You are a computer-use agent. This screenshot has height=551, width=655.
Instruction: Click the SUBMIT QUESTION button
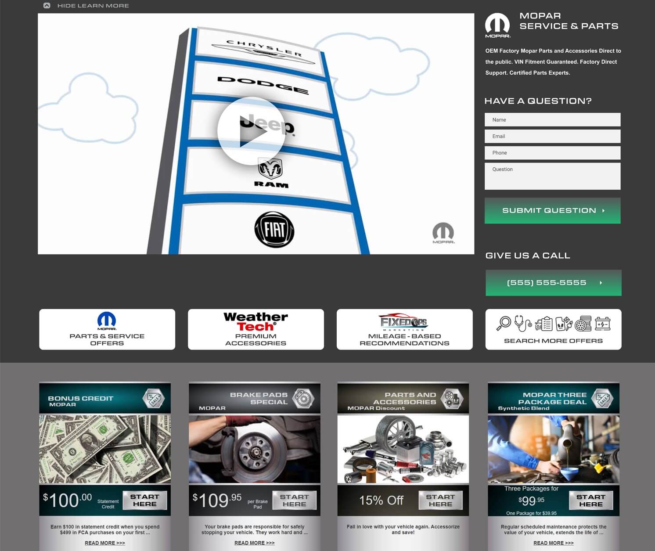point(552,210)
